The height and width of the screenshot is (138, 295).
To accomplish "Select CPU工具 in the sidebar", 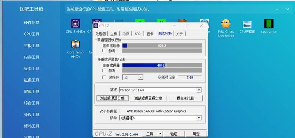I will (31, 34).
